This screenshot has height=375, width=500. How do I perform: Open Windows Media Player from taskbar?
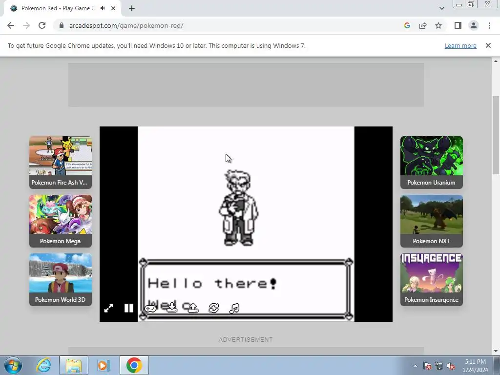click(x=103, y=365)
